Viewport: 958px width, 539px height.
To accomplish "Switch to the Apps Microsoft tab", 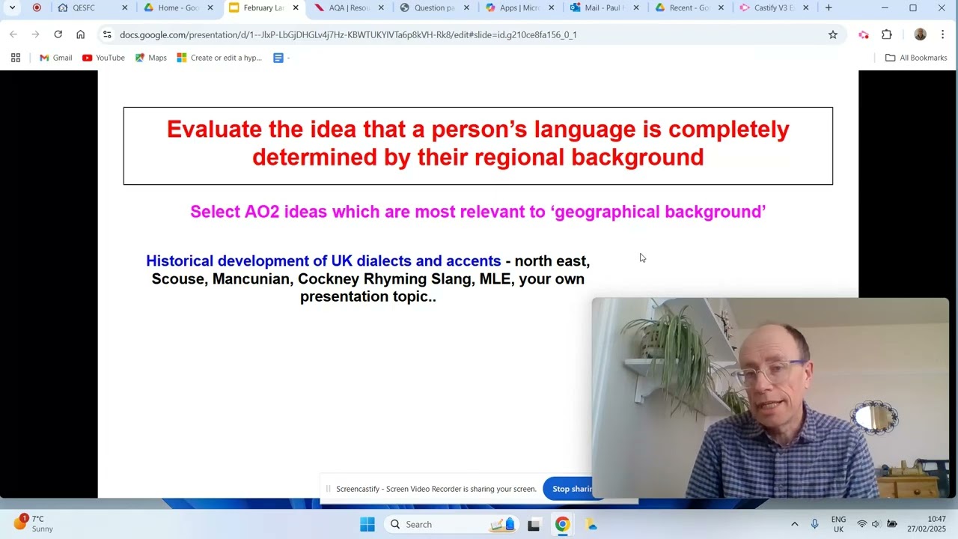I will tap(519, 7).
